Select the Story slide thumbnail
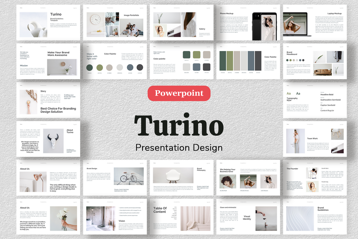 48,100
